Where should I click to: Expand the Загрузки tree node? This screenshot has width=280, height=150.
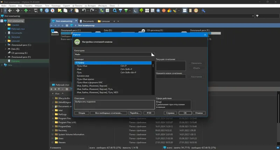point(5,37)
